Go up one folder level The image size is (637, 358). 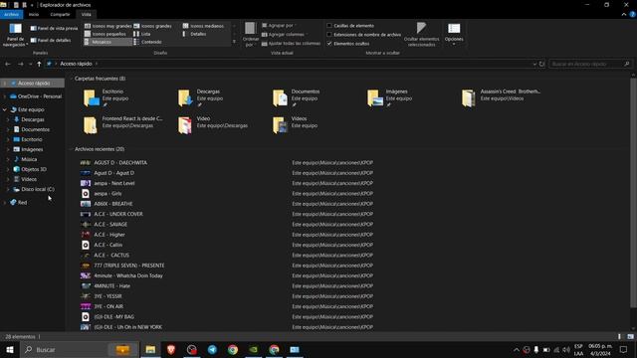click(39, 64)
